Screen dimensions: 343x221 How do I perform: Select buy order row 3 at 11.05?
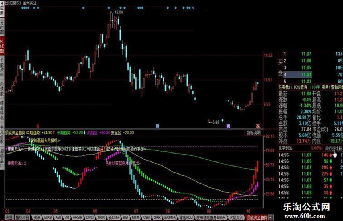pos(313,67)
